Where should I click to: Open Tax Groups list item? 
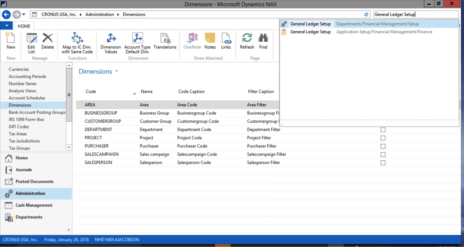(19, 148)
